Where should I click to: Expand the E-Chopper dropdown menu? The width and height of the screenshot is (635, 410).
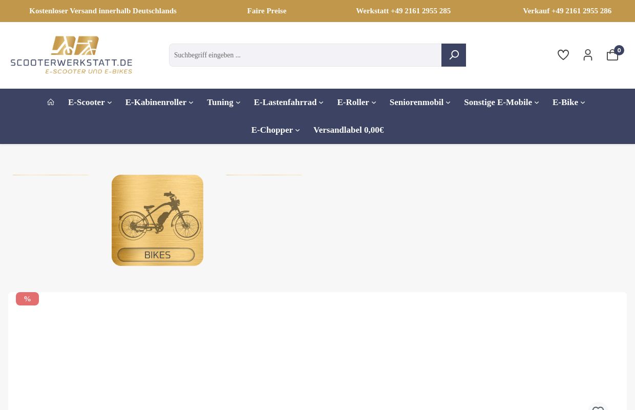point(276,130)
